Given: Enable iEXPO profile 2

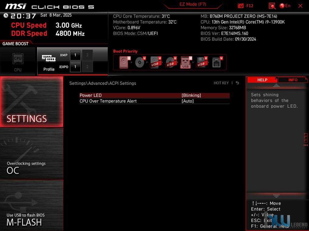Looking at the screenshot, I should 87,67.
